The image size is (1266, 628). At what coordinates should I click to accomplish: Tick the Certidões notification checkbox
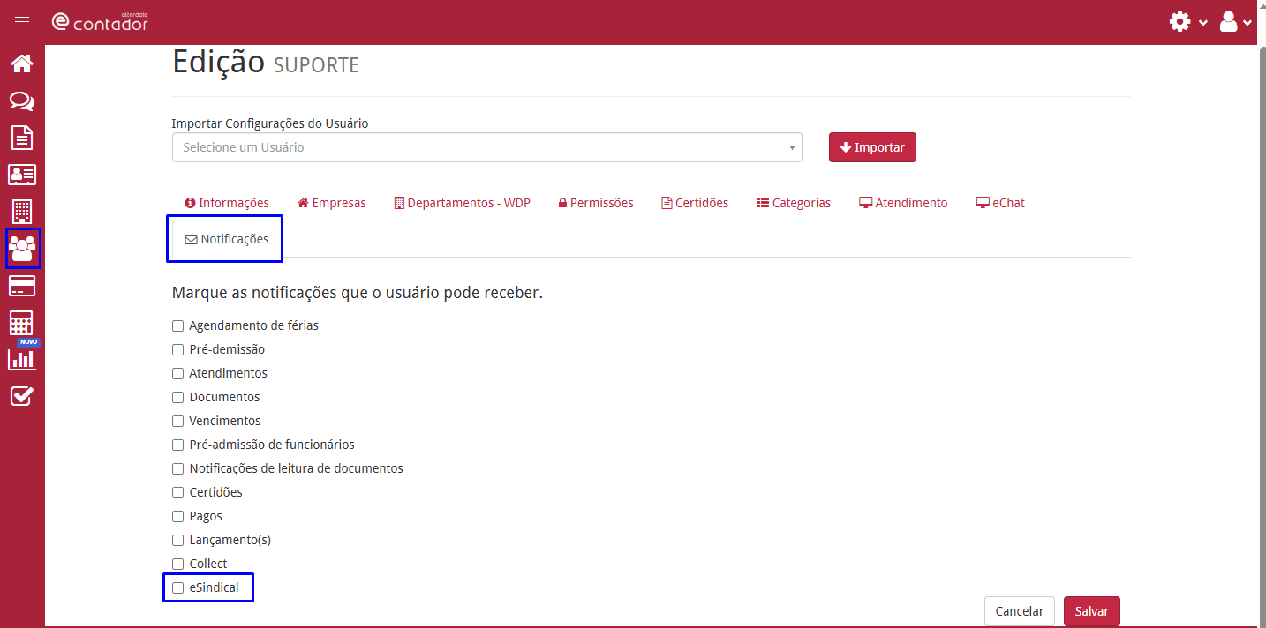(177, 492)
